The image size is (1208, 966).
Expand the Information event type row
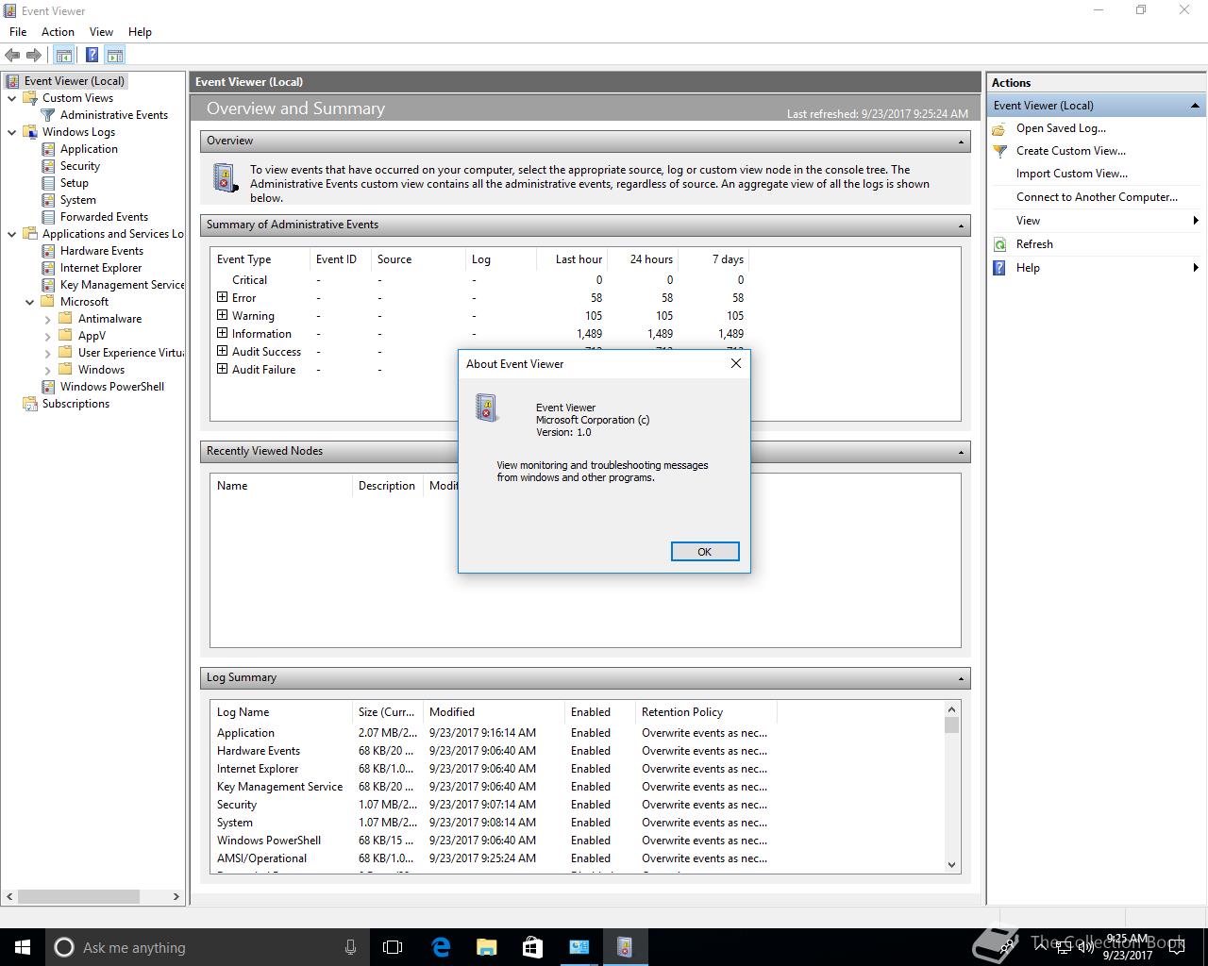(x=223, y=333)
